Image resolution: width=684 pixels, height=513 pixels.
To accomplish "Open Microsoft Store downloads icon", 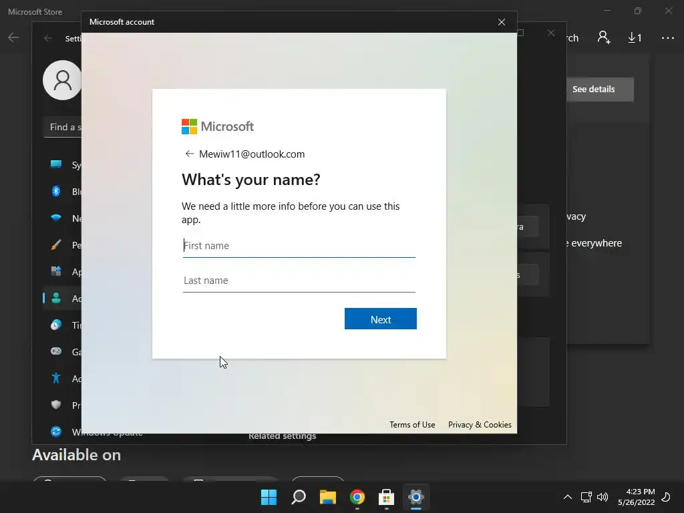I will click(635, 38).
